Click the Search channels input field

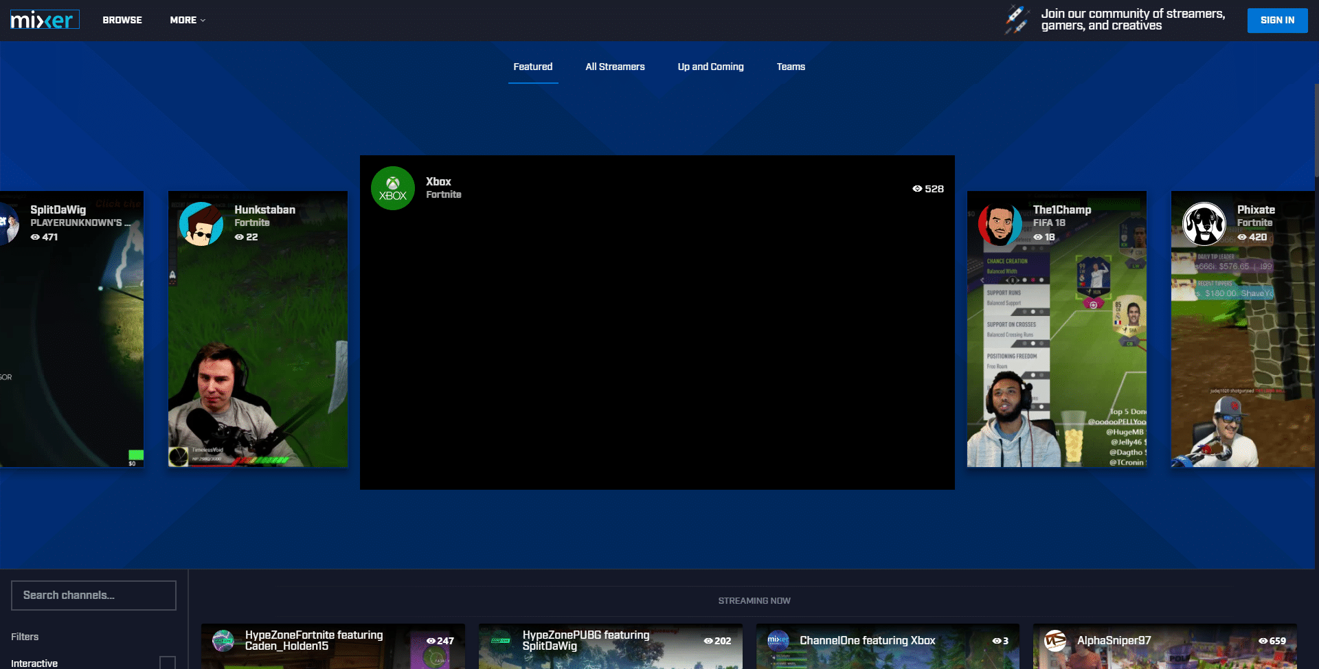(93, 596)
